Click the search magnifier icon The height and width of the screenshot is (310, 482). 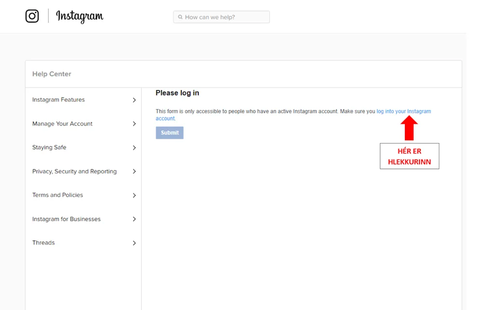click(180, 17)
